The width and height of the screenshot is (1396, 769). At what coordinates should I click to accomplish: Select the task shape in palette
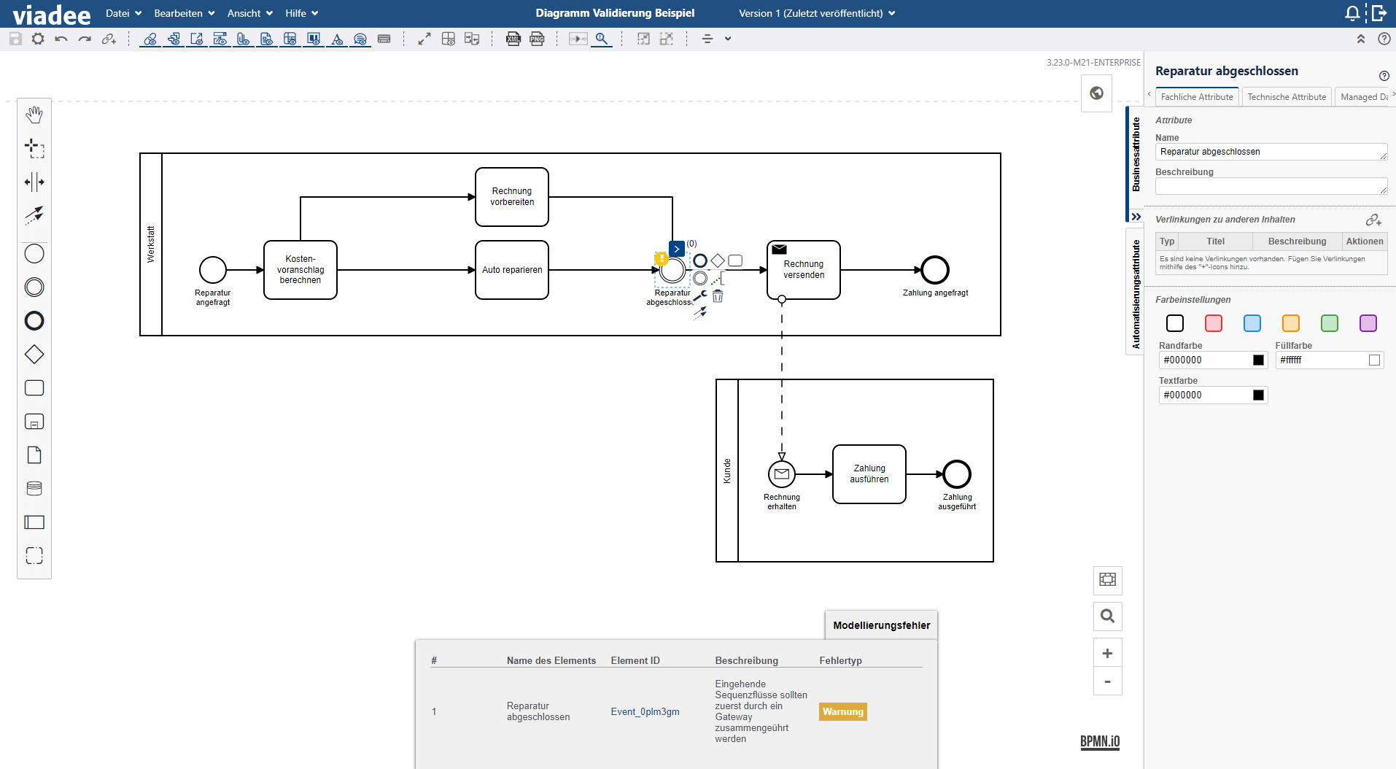pos(34,388)
